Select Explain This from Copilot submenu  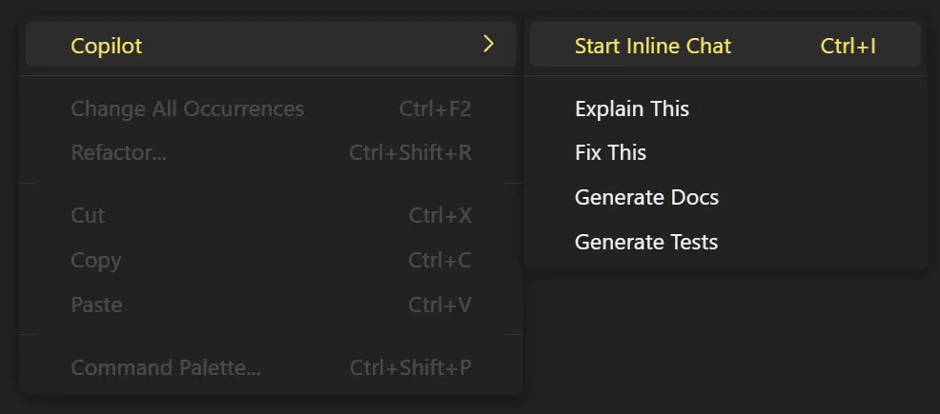[x=631, y=108]
